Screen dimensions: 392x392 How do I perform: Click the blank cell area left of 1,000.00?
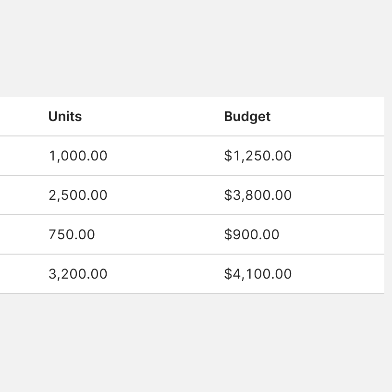22,156
